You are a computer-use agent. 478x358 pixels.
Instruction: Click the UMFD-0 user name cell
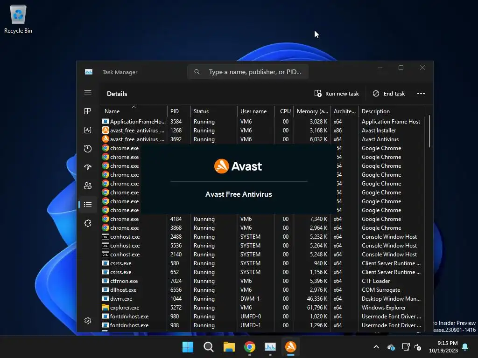(251, 317)
